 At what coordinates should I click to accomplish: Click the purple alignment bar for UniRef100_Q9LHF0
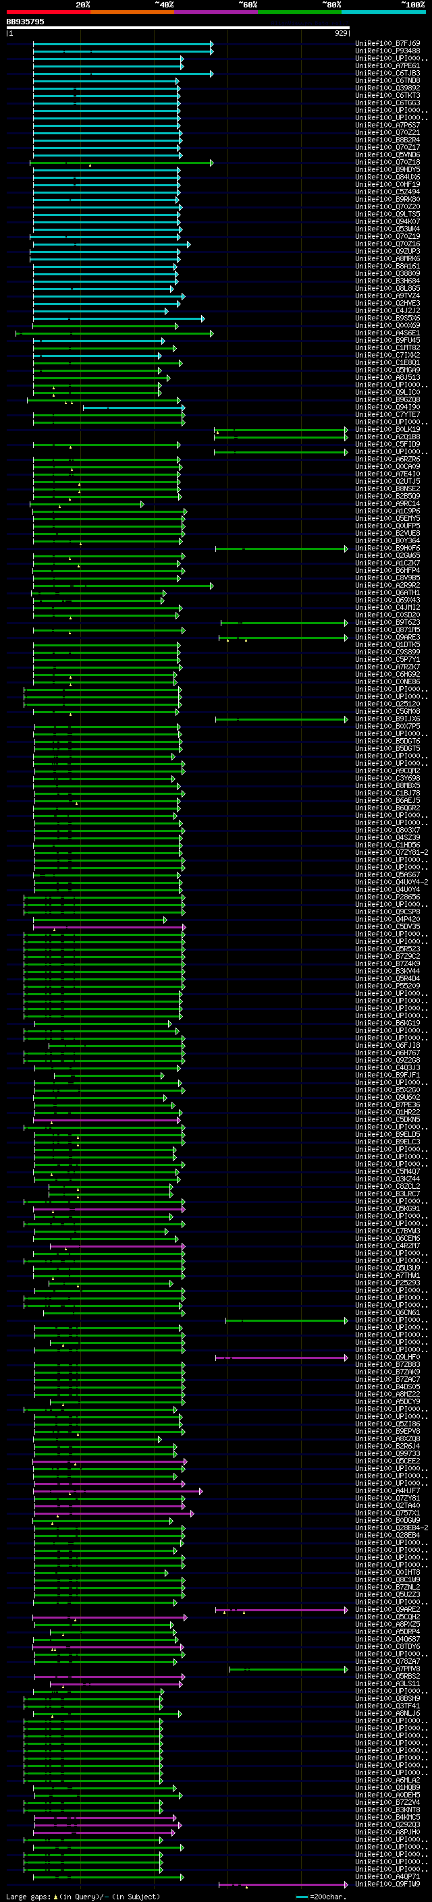281,1357
